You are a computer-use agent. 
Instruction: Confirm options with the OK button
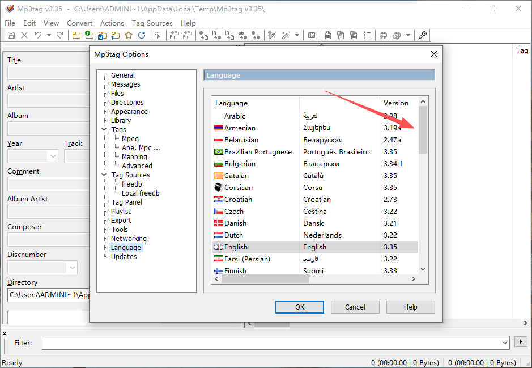pyautogui.click(x=300, y=307)
